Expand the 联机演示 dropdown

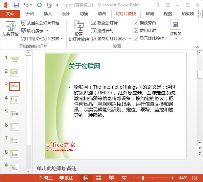46,31
